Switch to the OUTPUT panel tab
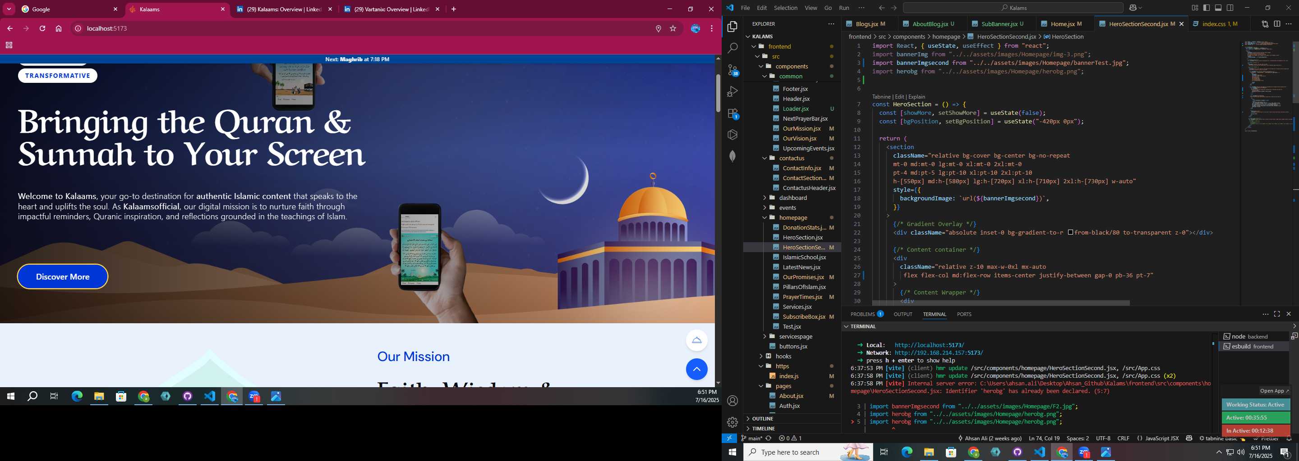The width and height of the screenshot is (1299, 461). point(903,314)
